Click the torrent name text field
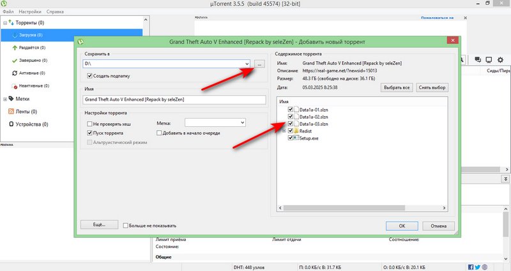 (x=174, y=99)
